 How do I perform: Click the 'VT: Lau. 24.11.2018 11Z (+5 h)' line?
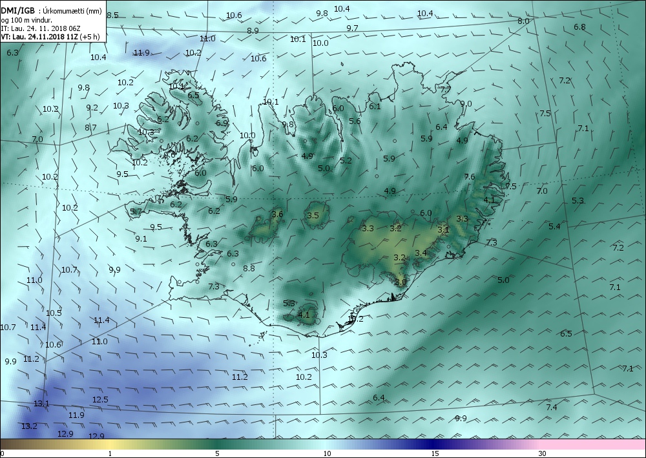[50, 37]
